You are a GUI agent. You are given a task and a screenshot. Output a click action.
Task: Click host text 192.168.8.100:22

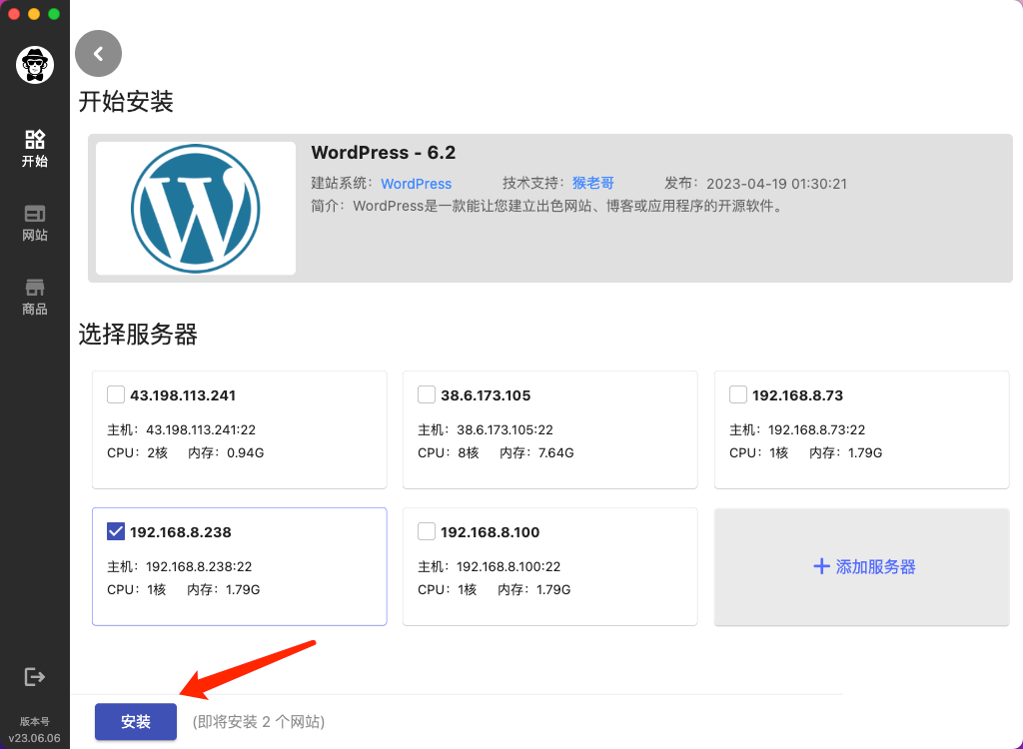click(509, 567)
